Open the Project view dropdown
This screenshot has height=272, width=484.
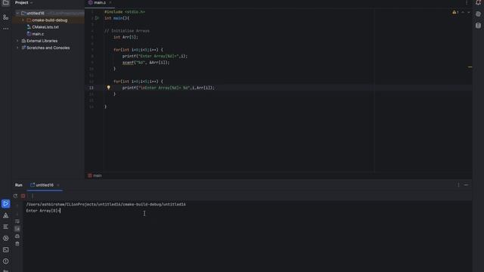pyautogui.click(x=24, y=3)
